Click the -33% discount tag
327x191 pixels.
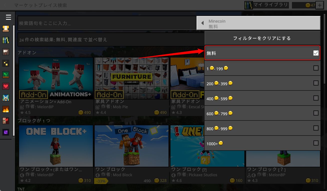point(101,181)
